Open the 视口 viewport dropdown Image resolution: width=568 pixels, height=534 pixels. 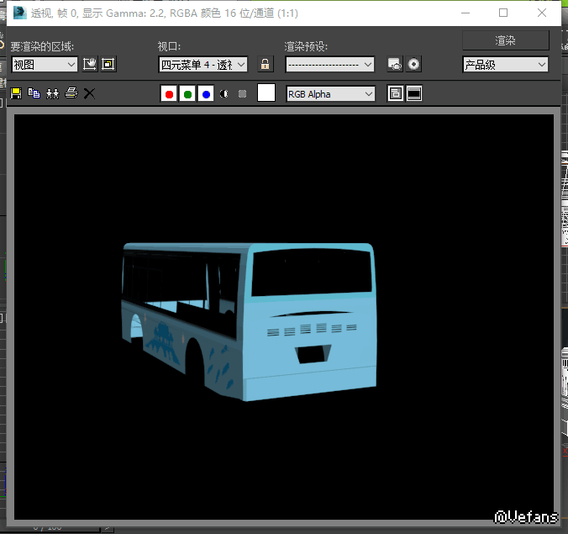(x=202, y=65)
